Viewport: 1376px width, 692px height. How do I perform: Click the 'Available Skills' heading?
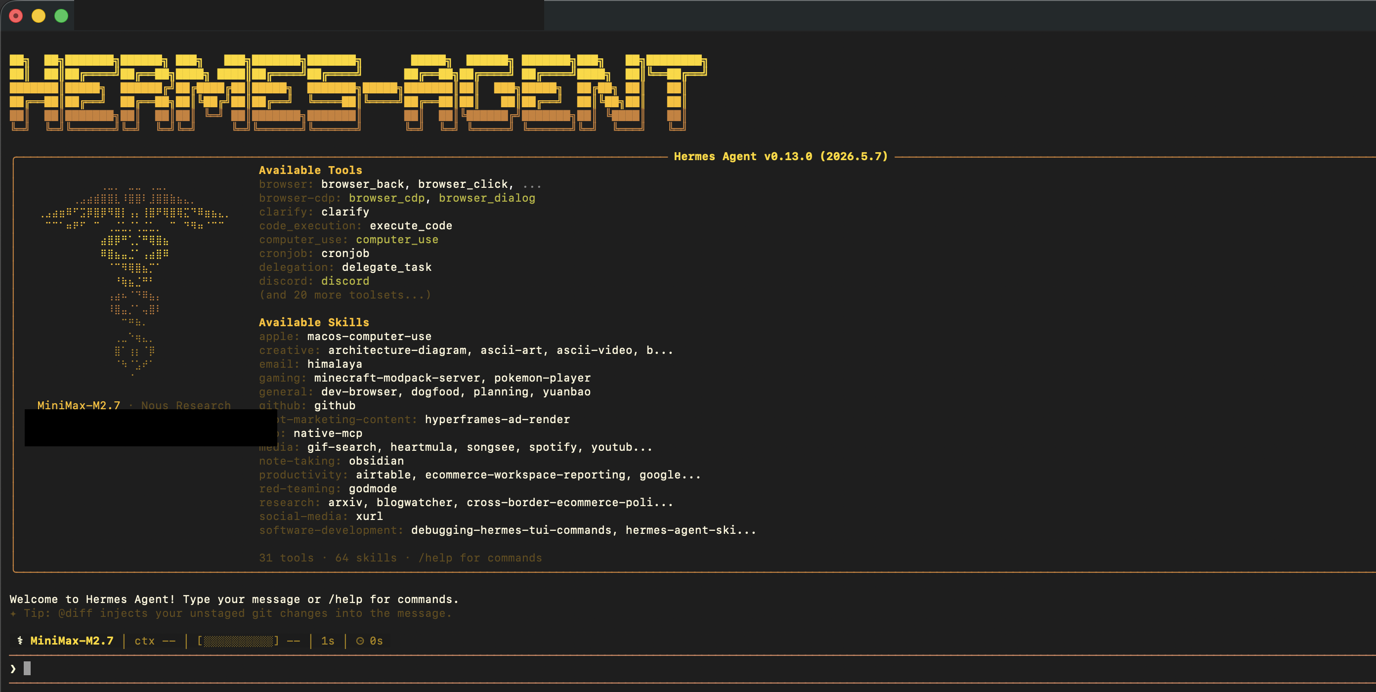click(313, 322)
